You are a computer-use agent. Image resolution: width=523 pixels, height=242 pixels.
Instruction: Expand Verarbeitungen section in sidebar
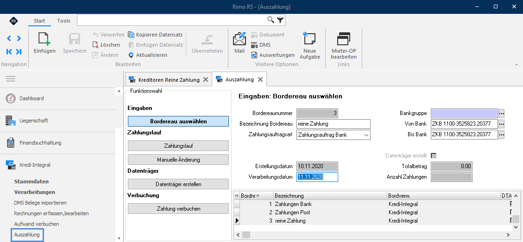coord(35,192)
